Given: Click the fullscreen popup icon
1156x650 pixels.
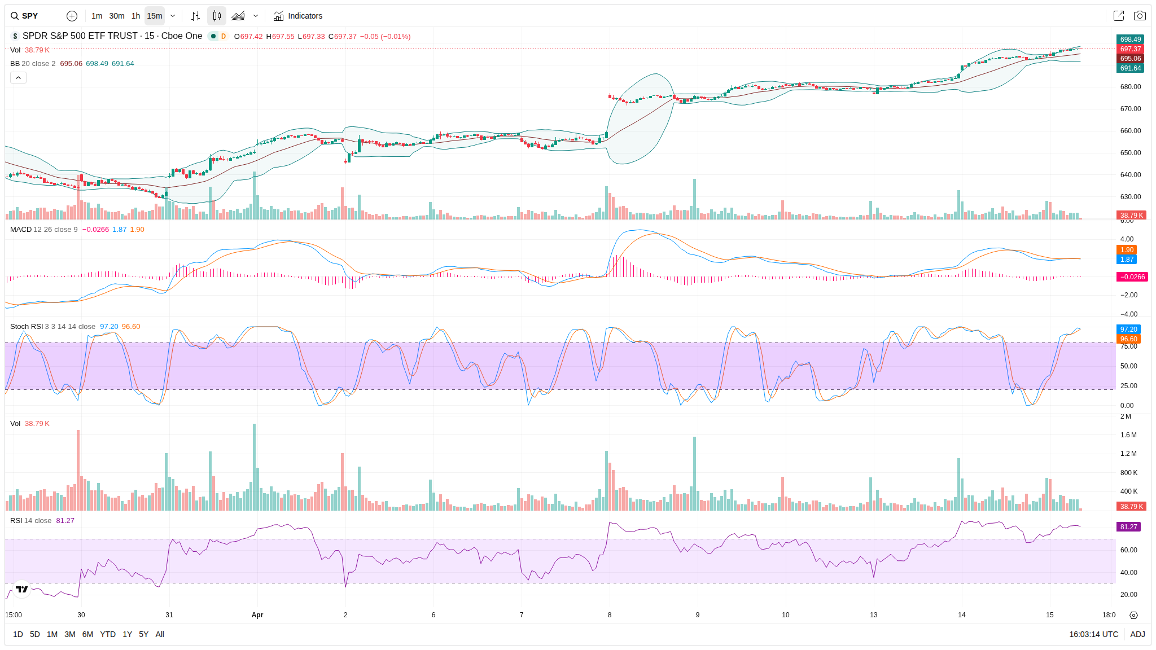Looking at the screenshot, I should point(1118,16).
